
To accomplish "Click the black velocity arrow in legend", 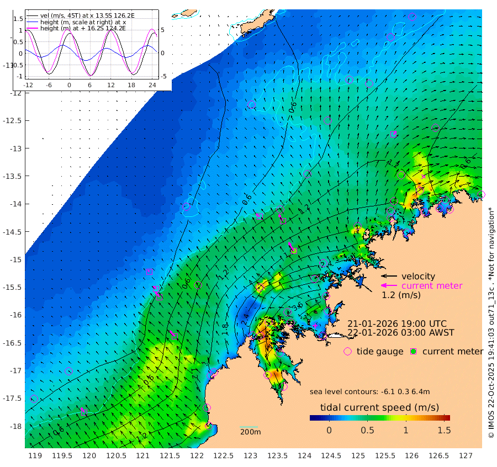I will coord(389,276).
